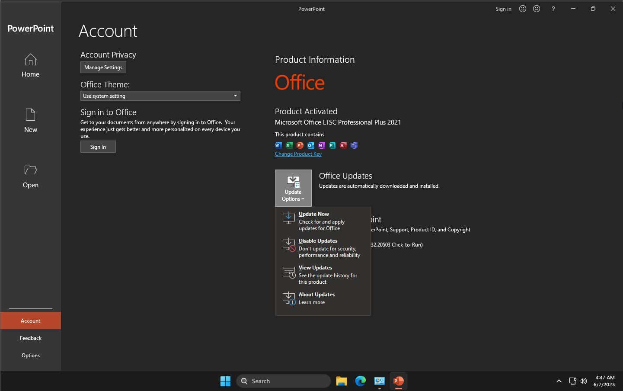Select Update Now from the menu

tap(323, 221)
